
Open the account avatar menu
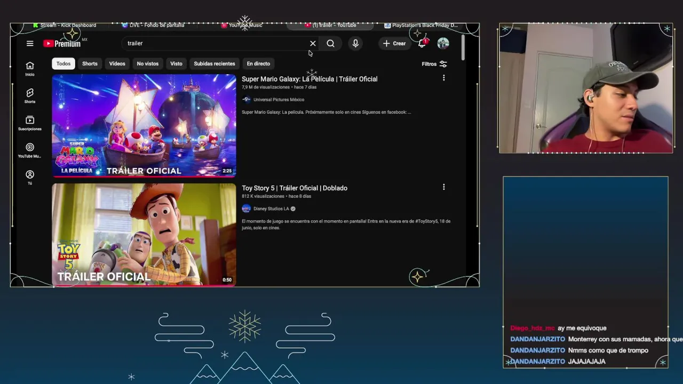(443, 44)
